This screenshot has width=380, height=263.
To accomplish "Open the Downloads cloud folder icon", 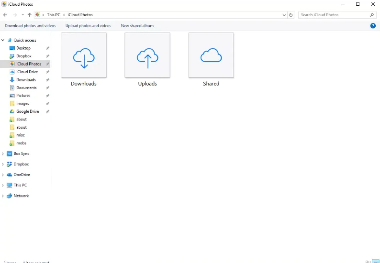I will (84, 55).
